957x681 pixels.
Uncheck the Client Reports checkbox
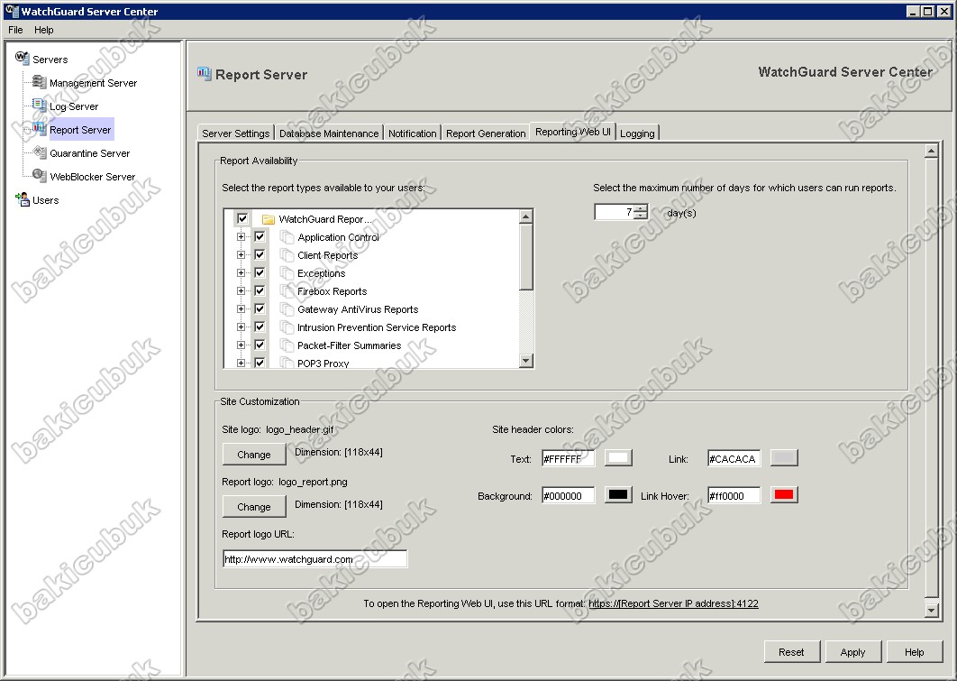[260, 254]
